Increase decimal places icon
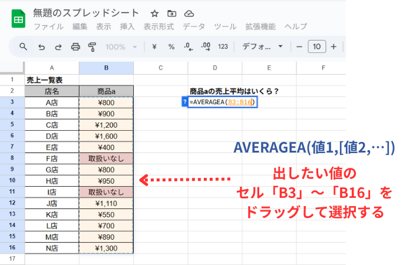The height and width of the screenshot is (265, 403). pyautogui.click(x=206, y=47)
